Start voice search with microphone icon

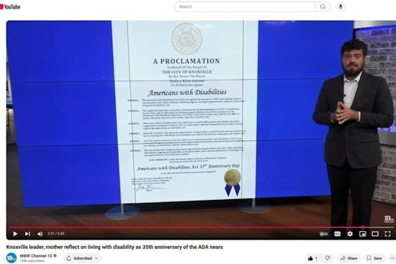341,6
